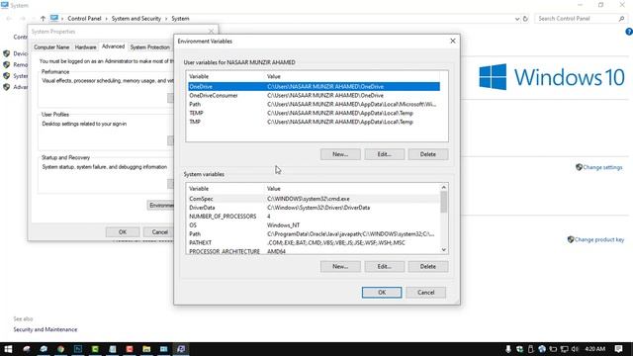Click scroll-up arrow of System variables list

444,187
